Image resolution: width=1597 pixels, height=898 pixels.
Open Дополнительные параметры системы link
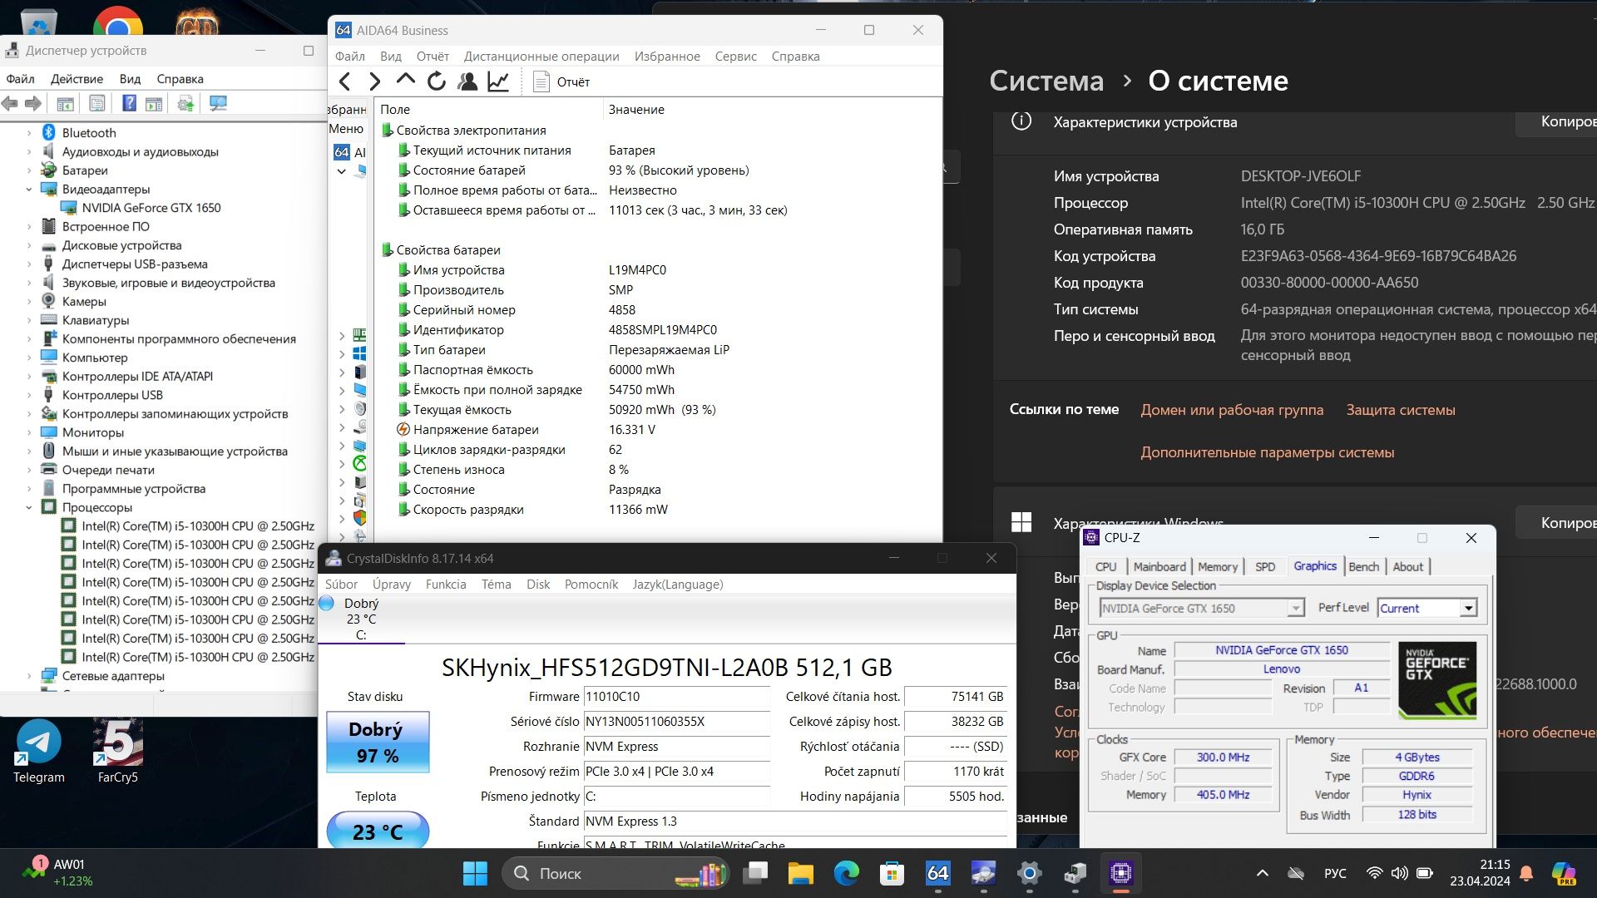[x=1268, y=452]
